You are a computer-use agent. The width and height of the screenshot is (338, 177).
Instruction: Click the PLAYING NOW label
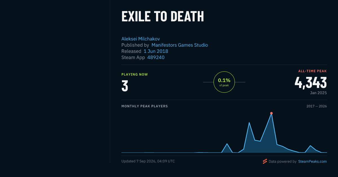click(x=135, y=74)
